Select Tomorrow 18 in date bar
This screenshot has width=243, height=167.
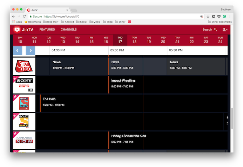[x=134, y=40]
